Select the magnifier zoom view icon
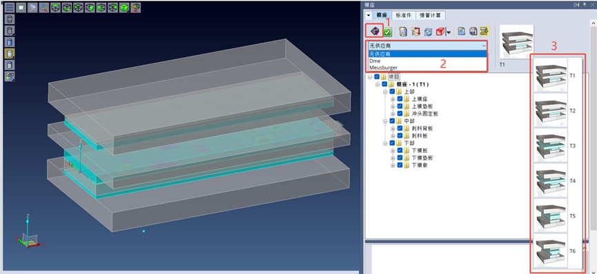597x274 pixels. [x=32, y=8]
